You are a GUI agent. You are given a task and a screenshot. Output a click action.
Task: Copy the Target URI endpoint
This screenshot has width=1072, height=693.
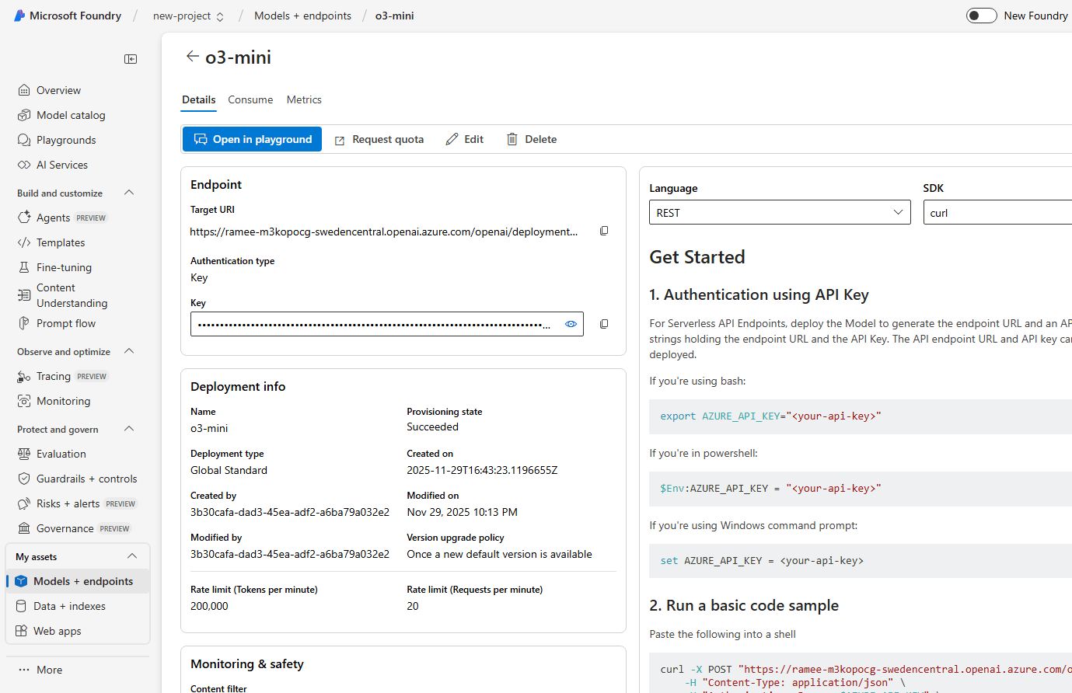[604, 230]
